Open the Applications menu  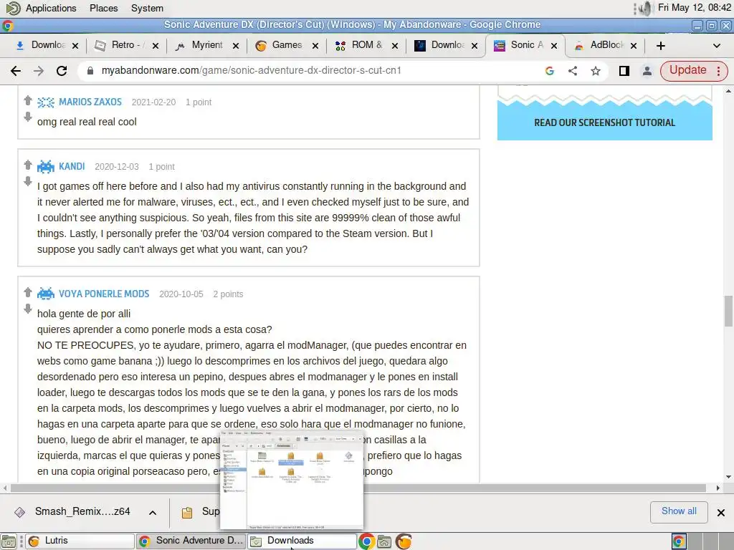51,8
